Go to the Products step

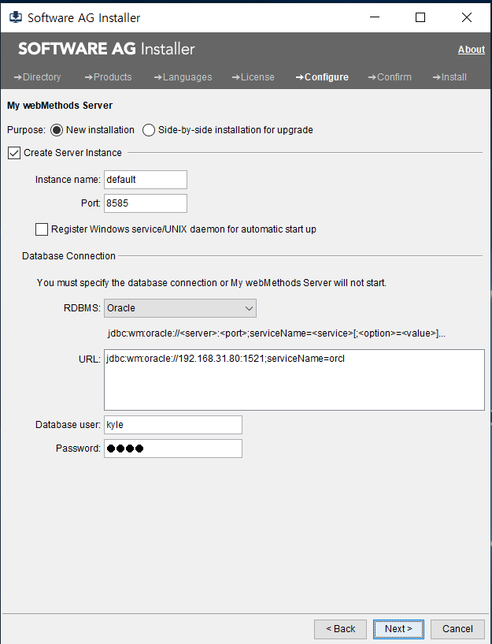pos(109,77)
